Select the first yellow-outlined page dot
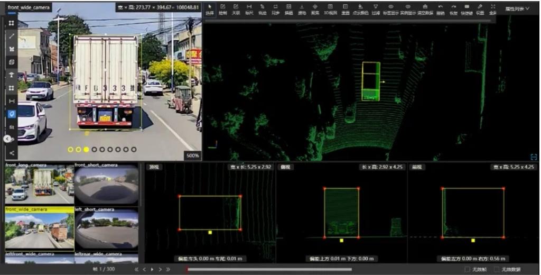541x275 pixels. click(70, 150)
